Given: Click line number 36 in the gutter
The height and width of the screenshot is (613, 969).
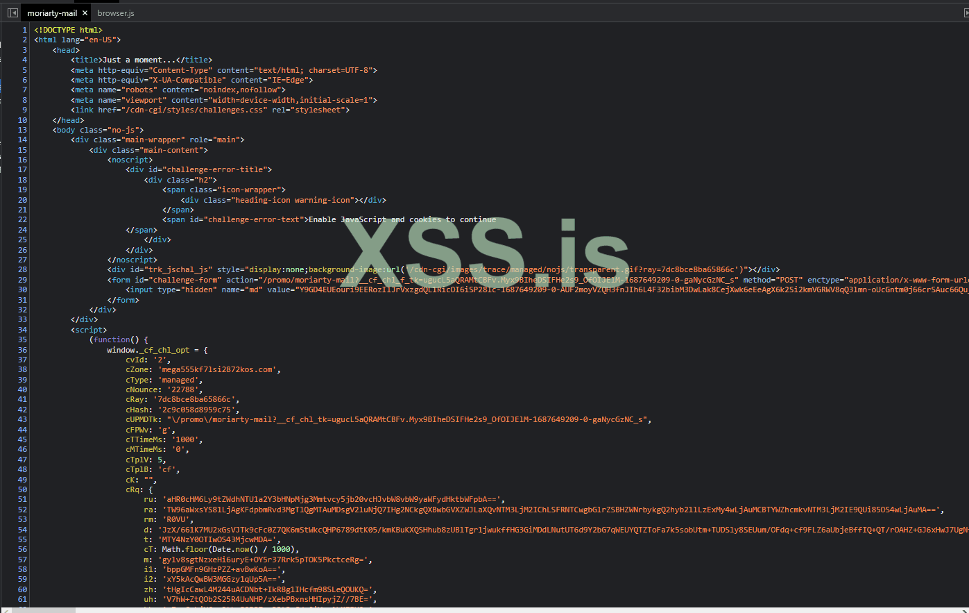Looking at the screenshot, I should click(22, 350).
